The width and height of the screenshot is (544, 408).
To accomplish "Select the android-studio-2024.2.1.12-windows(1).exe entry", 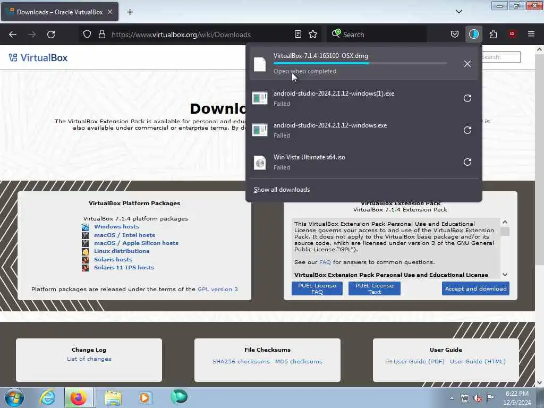I will click(x=363, y=98).
